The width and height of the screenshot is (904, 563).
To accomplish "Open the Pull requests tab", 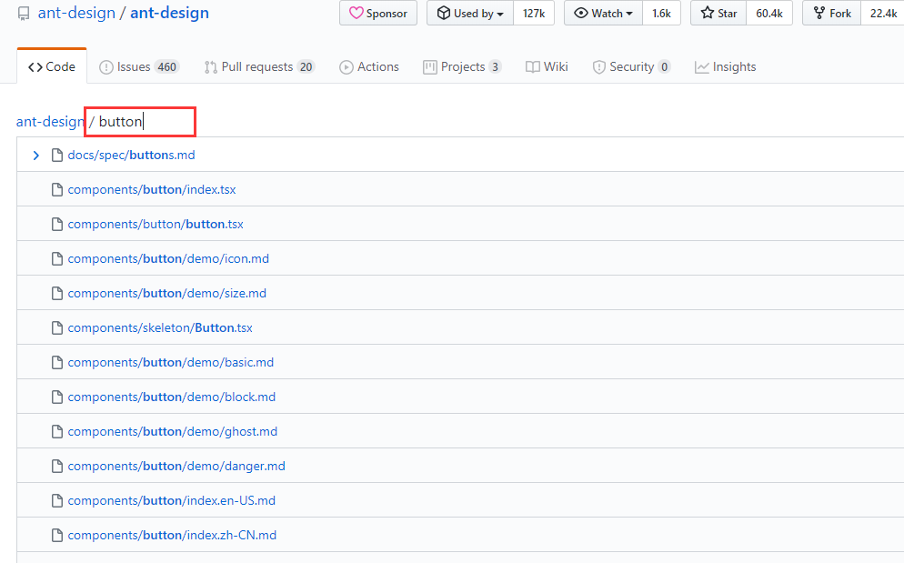I will pyautogui.click(x=259, y=67).
